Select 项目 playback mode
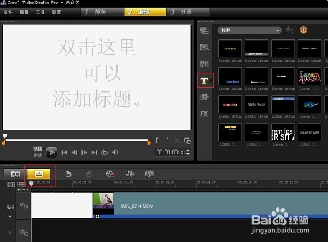This screenshot has height=242, width=328. pos(37,149)
